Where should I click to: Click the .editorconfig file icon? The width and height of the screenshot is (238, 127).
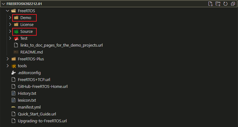click(13, 73)
